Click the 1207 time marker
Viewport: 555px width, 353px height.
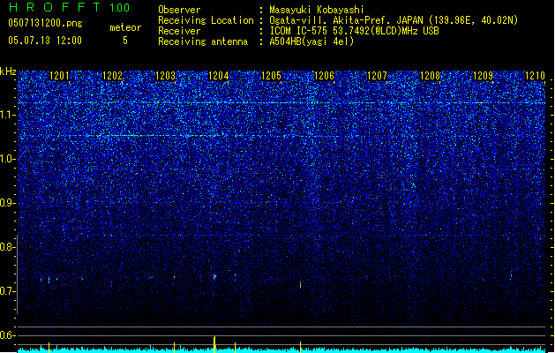pyautogui.click(x=377, y=76)
